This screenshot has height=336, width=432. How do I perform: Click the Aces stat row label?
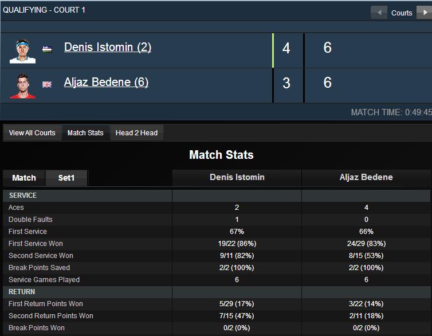point(16,208)
